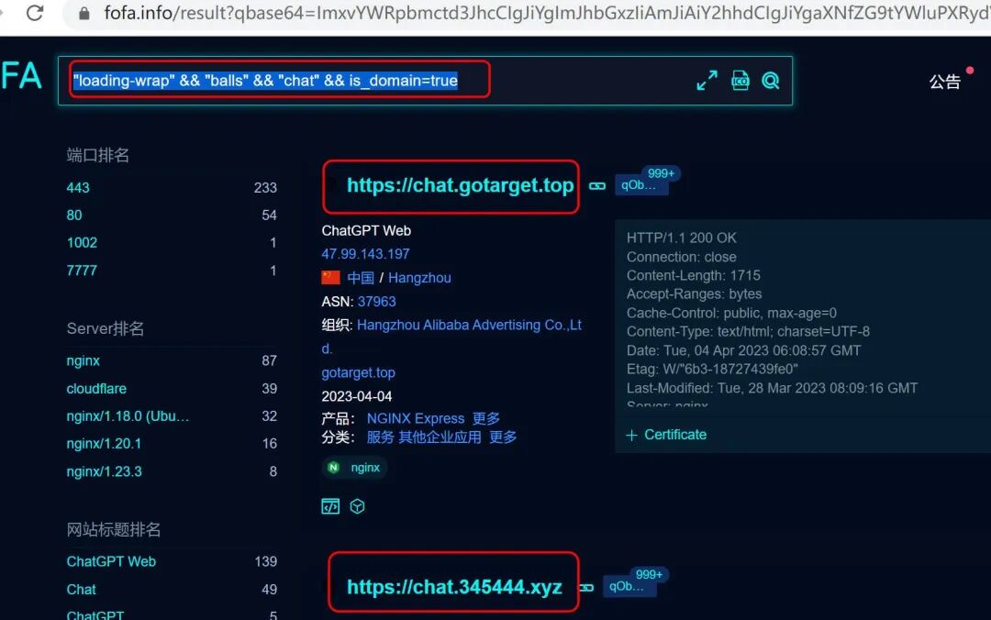Expand the Certificate section
The height and width of the screenshot is (620, 991).
click(x=666, y=435)
